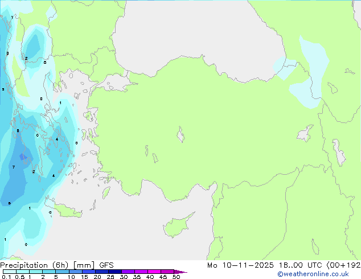
Task: Click the 0.1–0.5 mm legend color swatch
Action: click(10, 272)
